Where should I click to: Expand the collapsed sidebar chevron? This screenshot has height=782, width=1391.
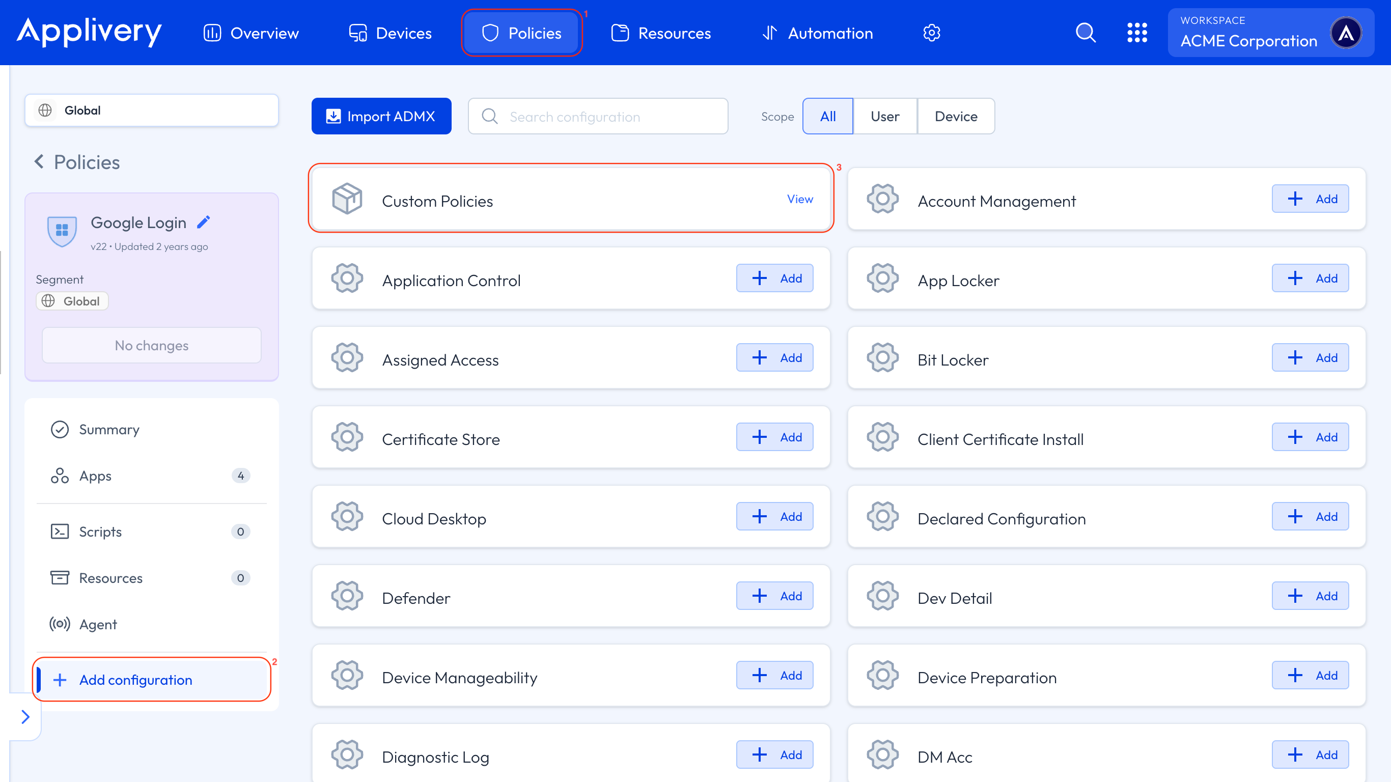click(x=25, y=717)
